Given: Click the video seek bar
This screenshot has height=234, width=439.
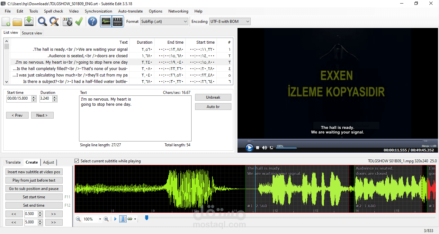Looking at the screenshot, I should [337, 141].
